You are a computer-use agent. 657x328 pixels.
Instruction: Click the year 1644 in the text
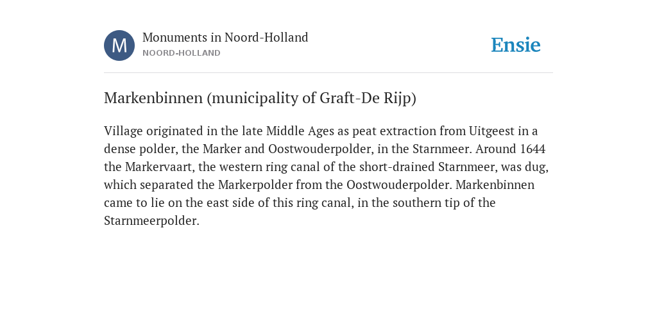[533, 149]
